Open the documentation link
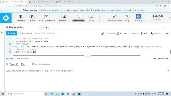This screenshot has height=96, width=171. click(x=54, y=10)
